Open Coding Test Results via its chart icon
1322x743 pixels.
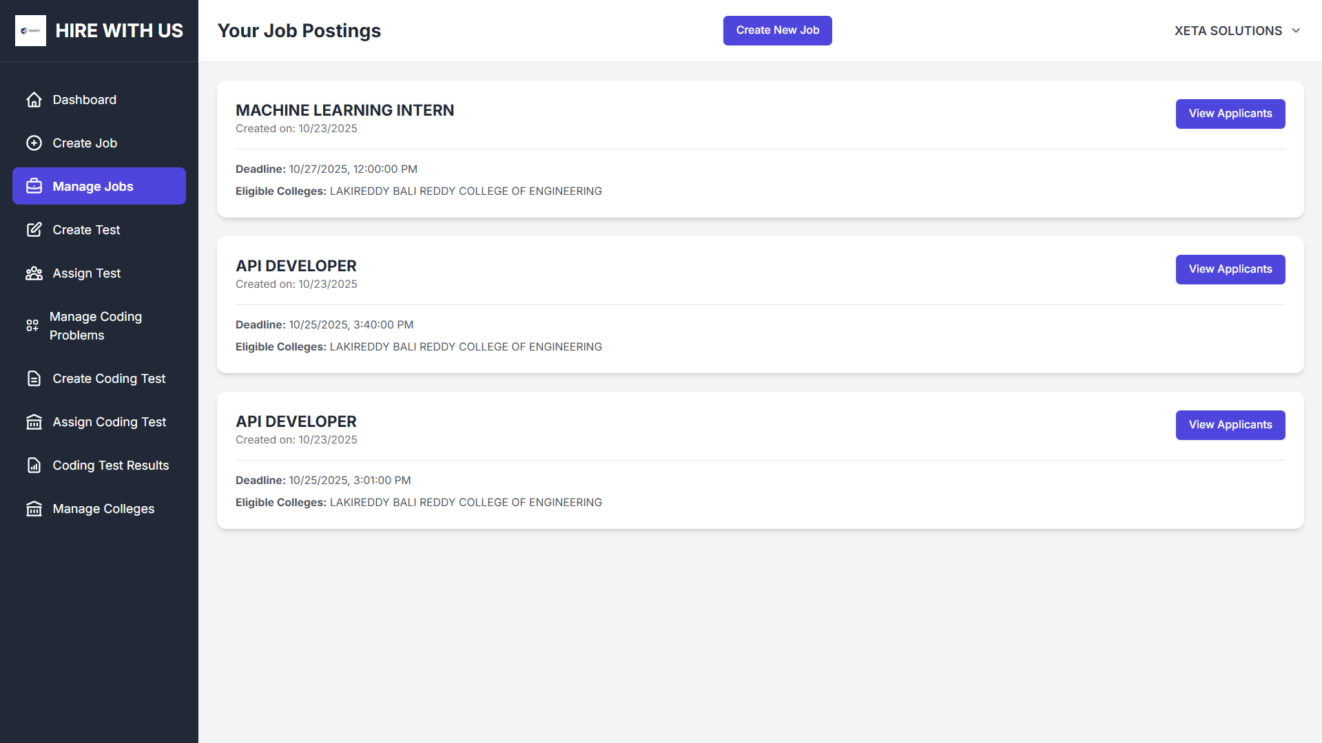[34, 465]
